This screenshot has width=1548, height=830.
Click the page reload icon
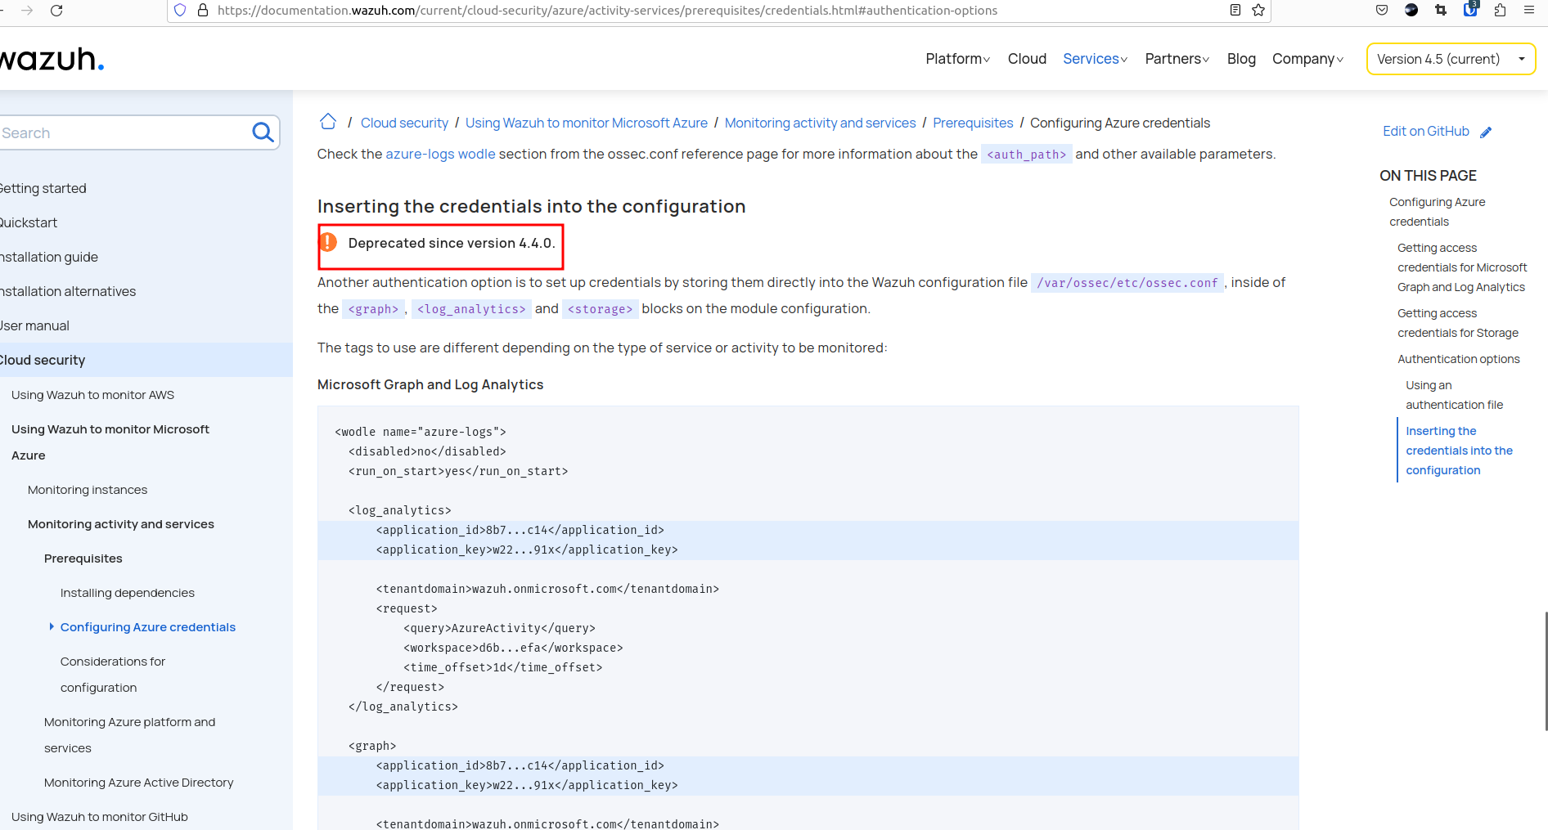click(x=56, y=11)
